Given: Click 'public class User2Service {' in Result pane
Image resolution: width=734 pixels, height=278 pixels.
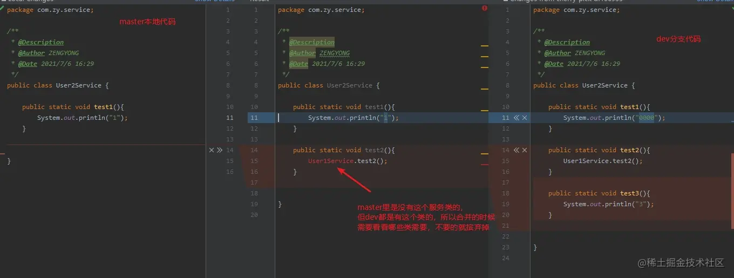Looking at the screenshot, I should [329, 85].
